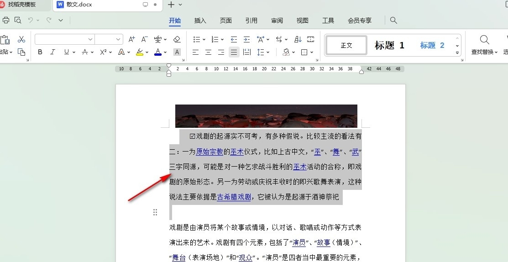The height and width of the screenshot is (262, 508).
Task: Switch to the 引用 tab
Action: tap(251, 21)
